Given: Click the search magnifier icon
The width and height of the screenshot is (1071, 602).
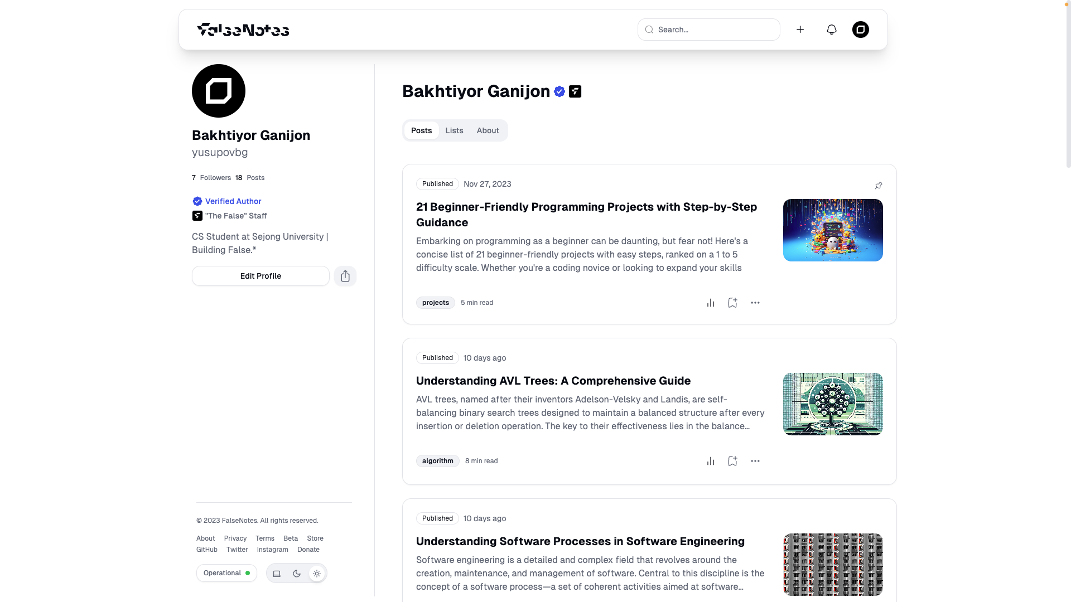Looking at the screenshot, I should [649, 30].
